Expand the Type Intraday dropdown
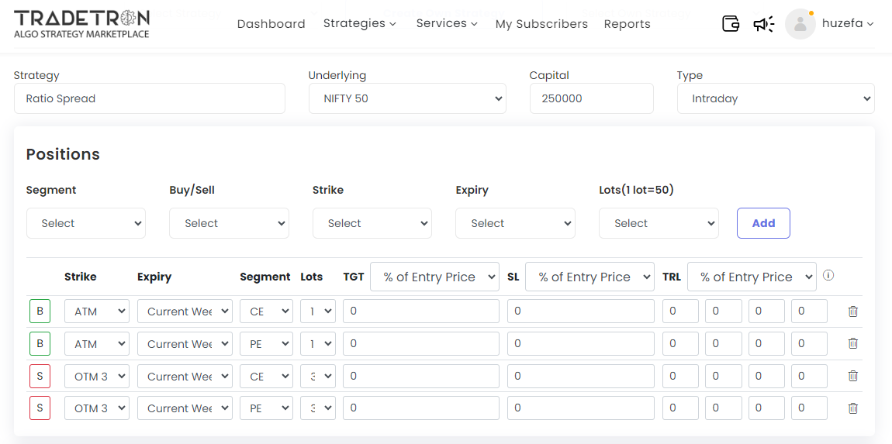Viewport: 892px width, 444px height. coord(775,98)
